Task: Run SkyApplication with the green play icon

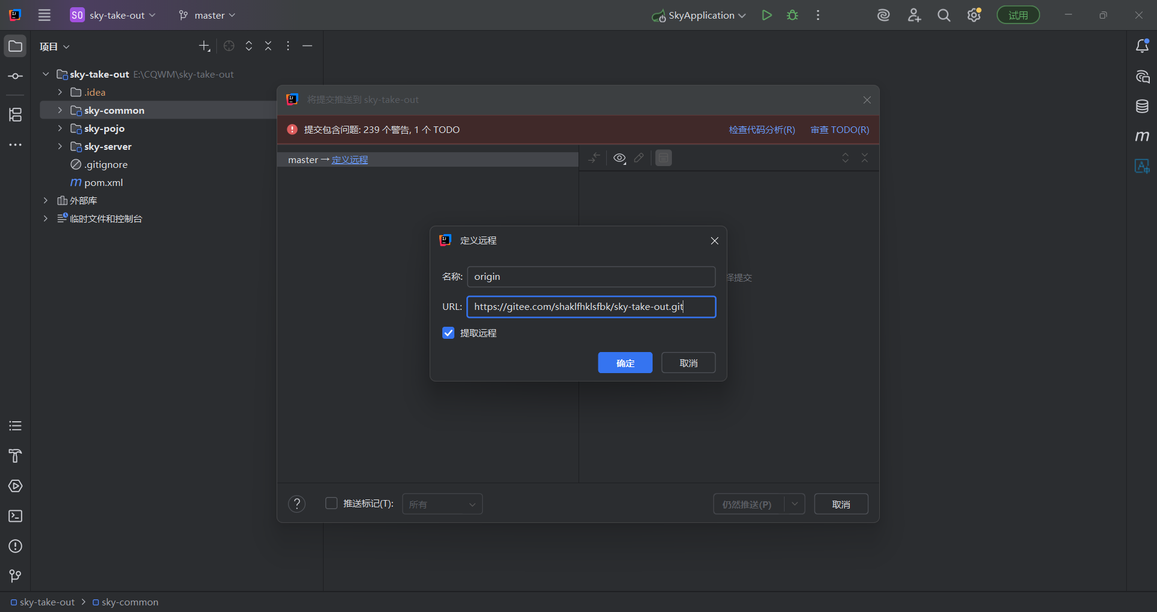Action: (767, 16)
